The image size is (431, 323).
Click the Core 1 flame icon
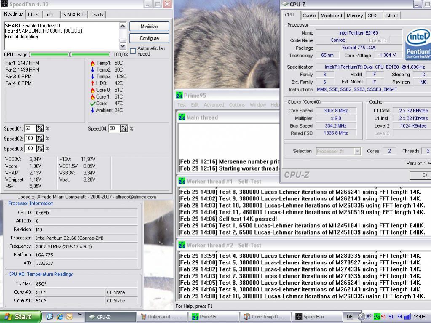tap(93, 97)
